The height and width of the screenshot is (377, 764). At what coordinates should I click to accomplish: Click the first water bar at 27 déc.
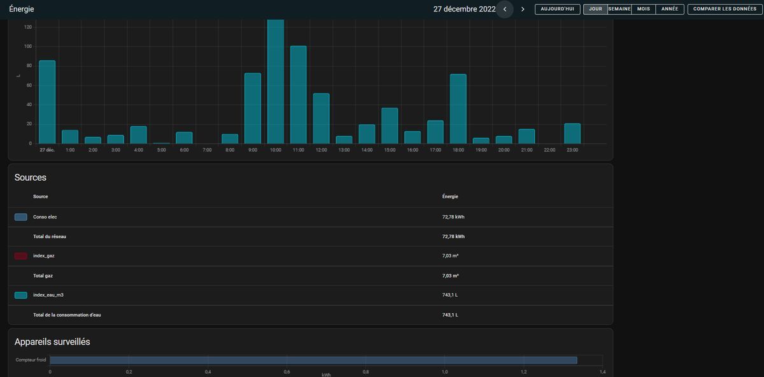47,102
